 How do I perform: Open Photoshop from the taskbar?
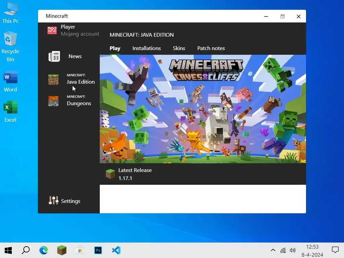[98, 250]
